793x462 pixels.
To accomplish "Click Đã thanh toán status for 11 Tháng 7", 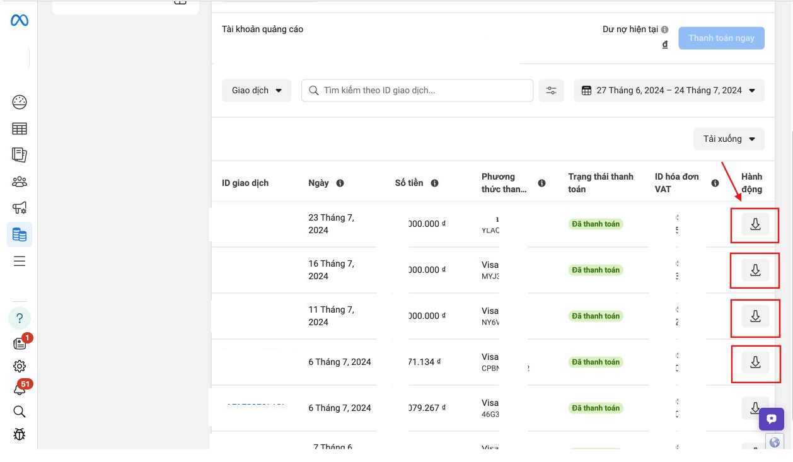I will click(596, 316).
